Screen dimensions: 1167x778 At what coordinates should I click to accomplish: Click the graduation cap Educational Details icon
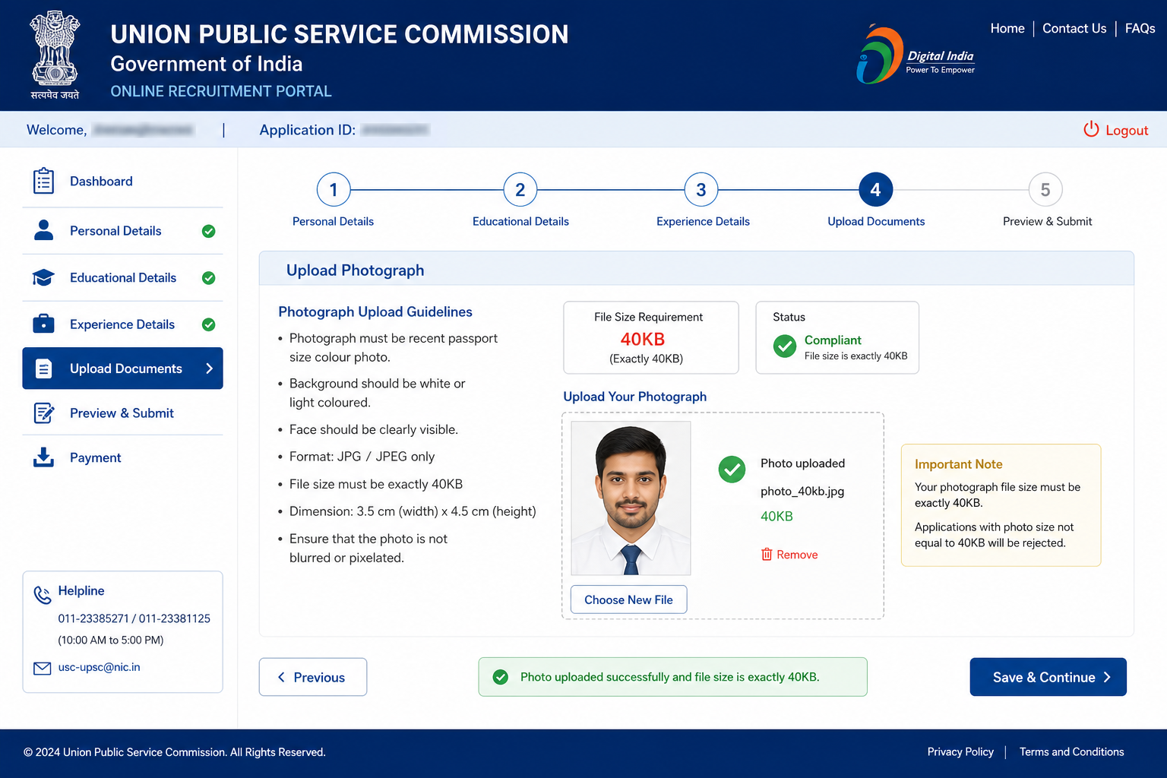point(43,277)
